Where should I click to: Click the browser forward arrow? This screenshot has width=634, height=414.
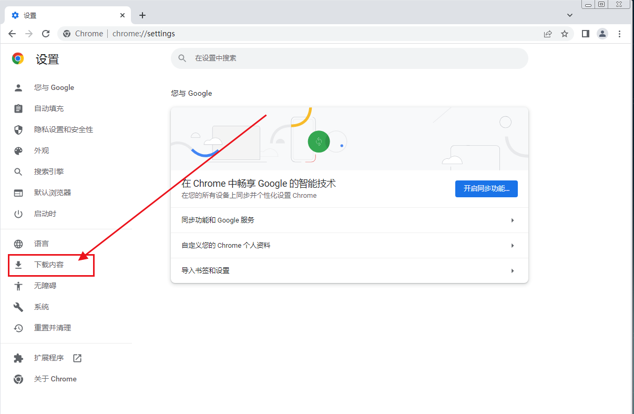click(x=29, y=34)
